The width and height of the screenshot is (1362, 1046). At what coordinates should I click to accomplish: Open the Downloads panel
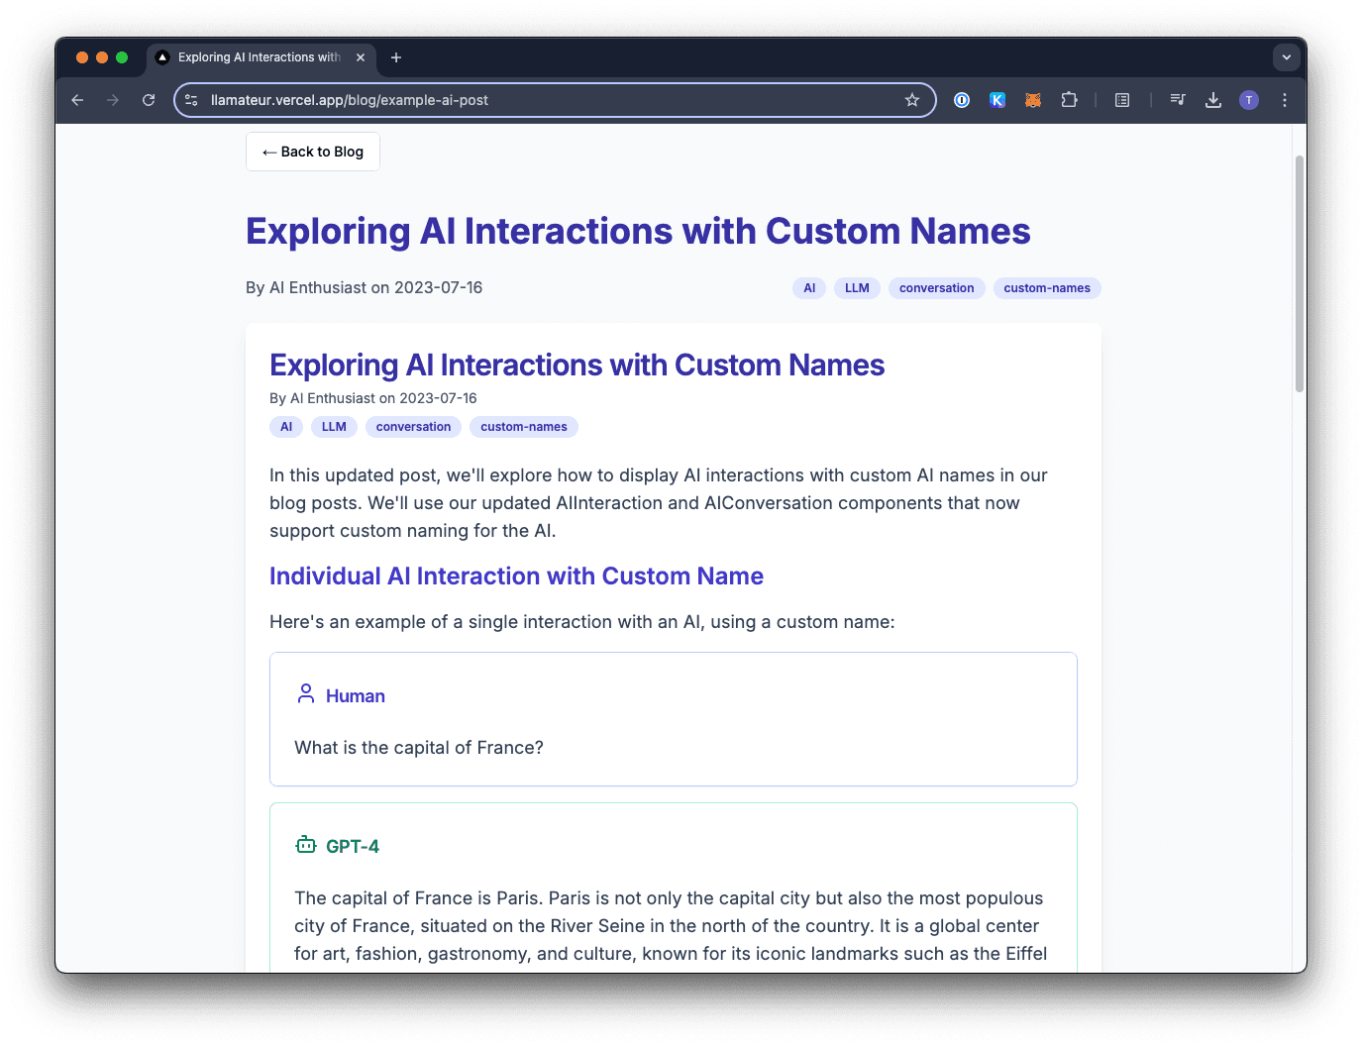coord(1213,100)
